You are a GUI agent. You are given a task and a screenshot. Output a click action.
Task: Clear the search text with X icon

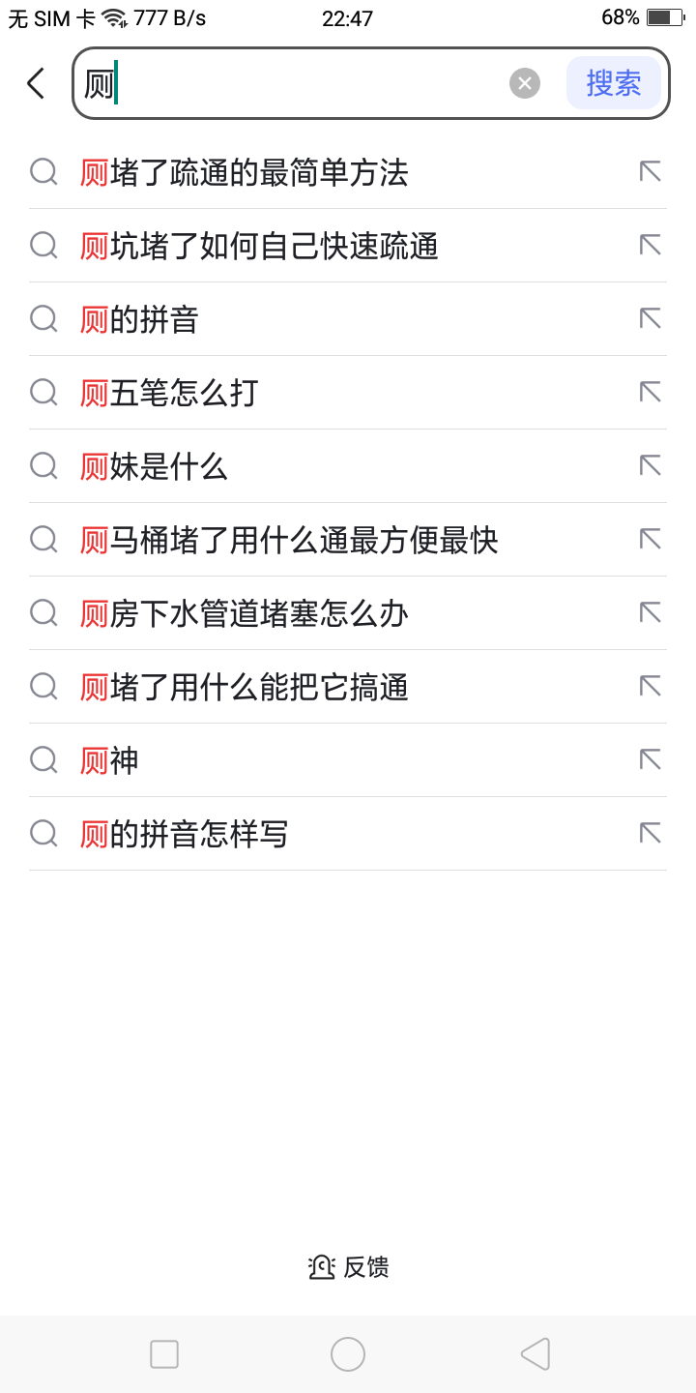coord(525,83)
